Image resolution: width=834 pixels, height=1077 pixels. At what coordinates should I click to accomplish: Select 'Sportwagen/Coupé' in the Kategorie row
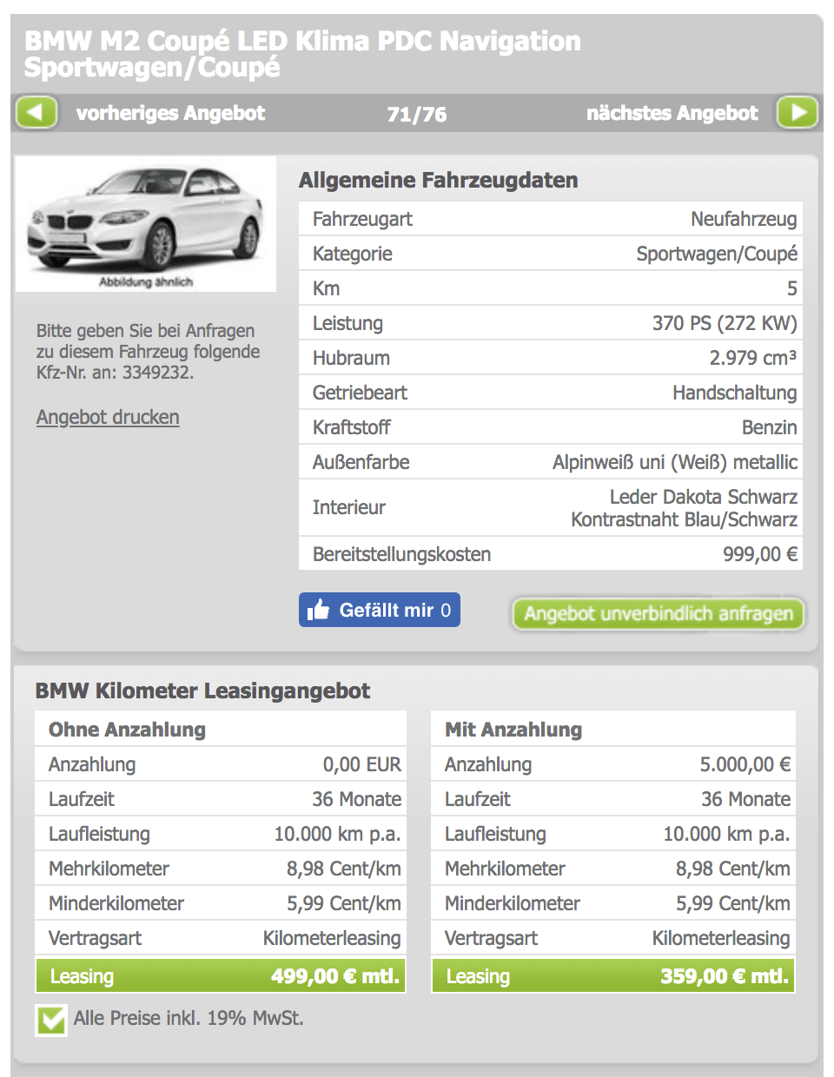click(717, 254)
